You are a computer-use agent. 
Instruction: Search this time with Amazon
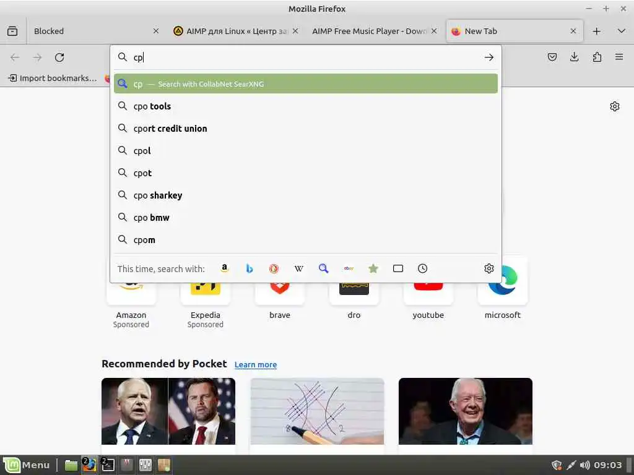pyautogui.click(x=224, y=268)
